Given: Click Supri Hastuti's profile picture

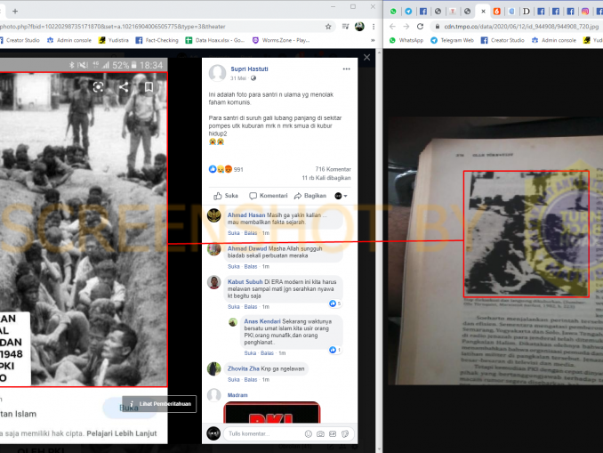Looking at the screenshot, I should 217,73.
